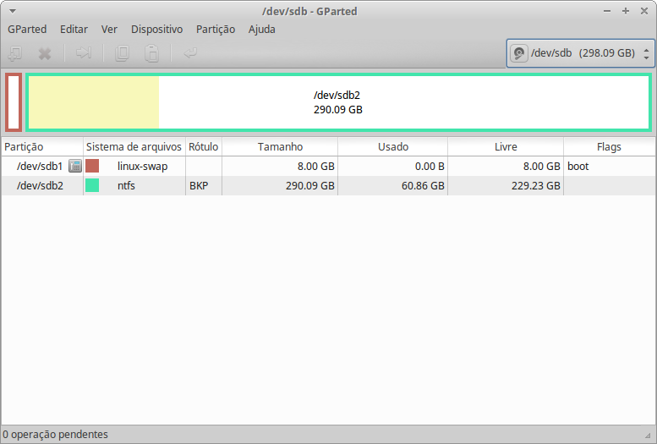Click the red linux-swap color swatch

pyautogui.click(x=92, y=166)
